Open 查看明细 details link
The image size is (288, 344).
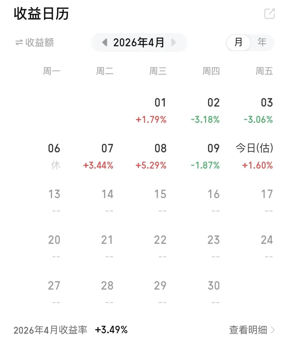pyautogui.click(x=248, y=330)
